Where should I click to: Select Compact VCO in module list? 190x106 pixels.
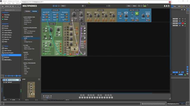pos(28,21)
